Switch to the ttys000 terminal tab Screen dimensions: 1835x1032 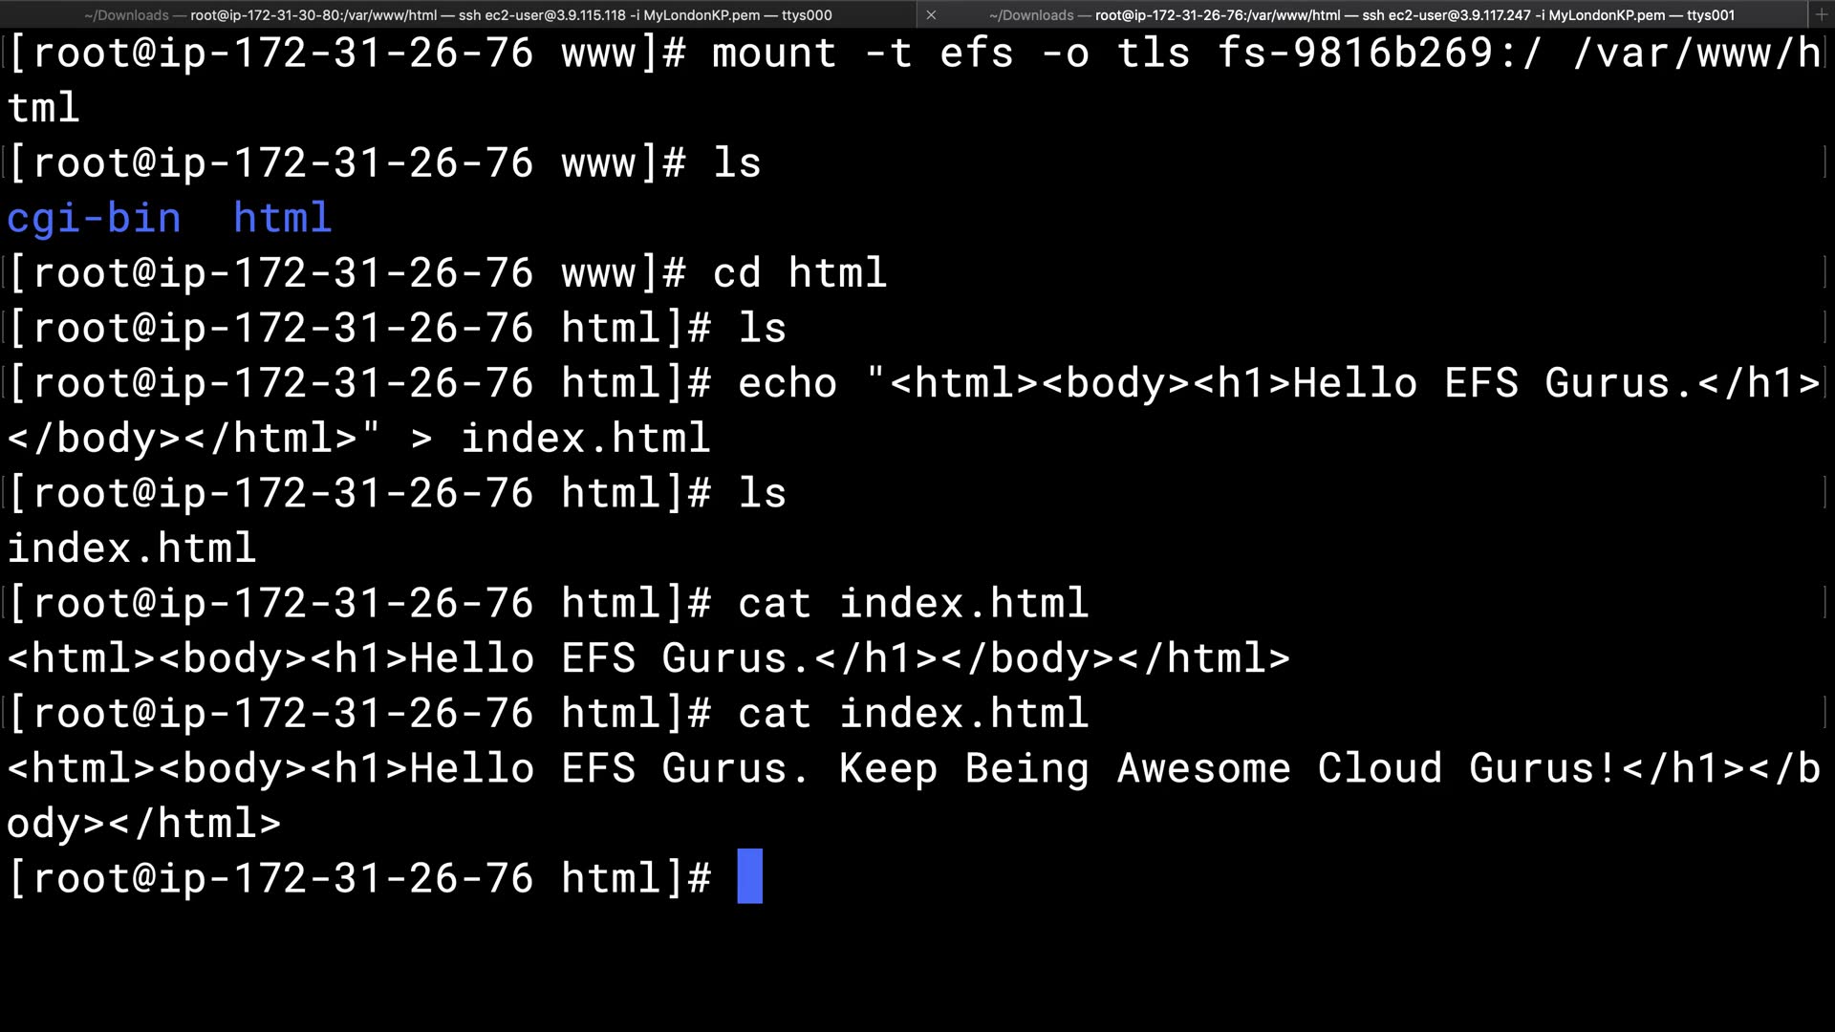458,15
